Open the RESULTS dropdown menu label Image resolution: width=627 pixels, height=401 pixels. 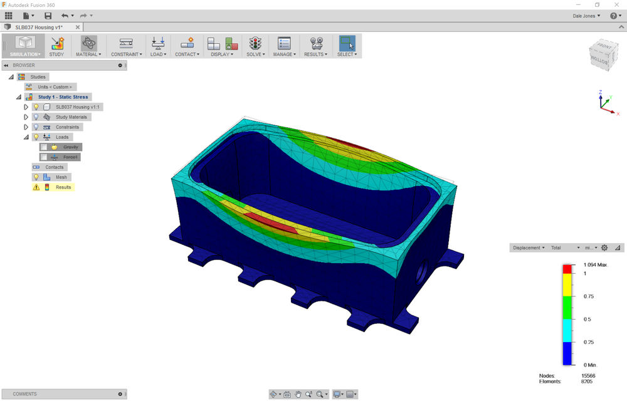315,55
